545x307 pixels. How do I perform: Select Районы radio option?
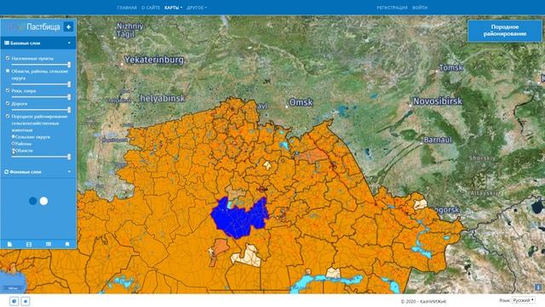14,143
